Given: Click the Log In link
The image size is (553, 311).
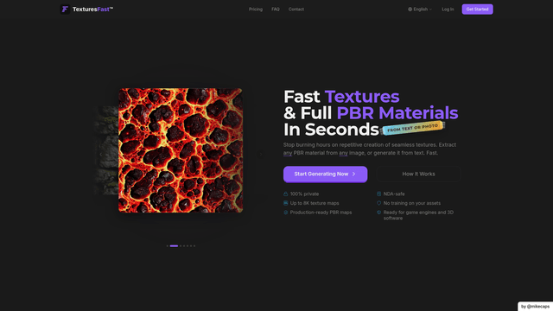Looking at the screenshot, I should [448, 10].
